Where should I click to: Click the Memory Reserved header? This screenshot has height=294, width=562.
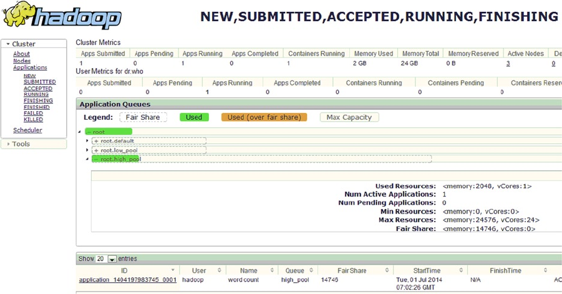click(473, 54)
